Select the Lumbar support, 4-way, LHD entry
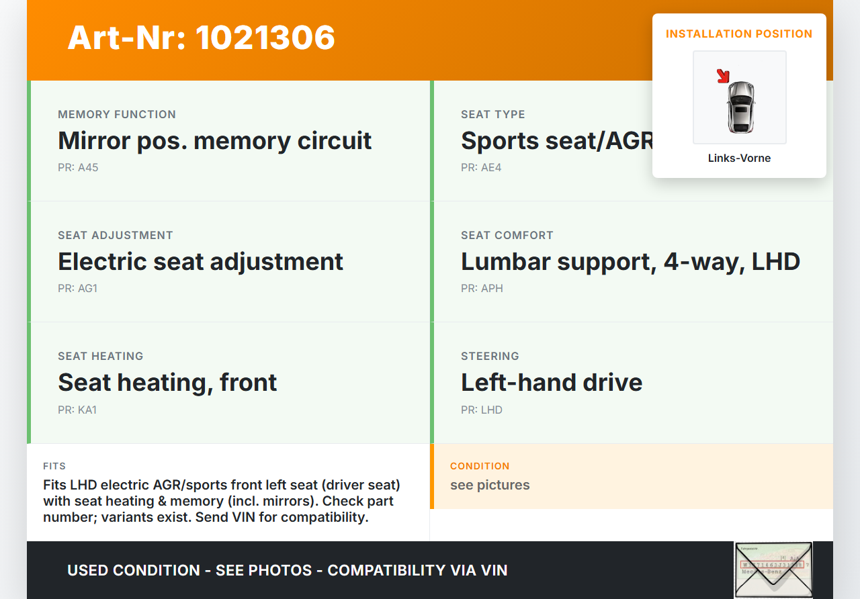This screenshot has height=599, width=860. 630,262
